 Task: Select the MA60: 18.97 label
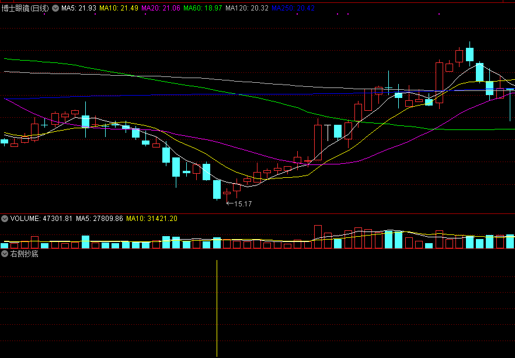pos(203,8)
